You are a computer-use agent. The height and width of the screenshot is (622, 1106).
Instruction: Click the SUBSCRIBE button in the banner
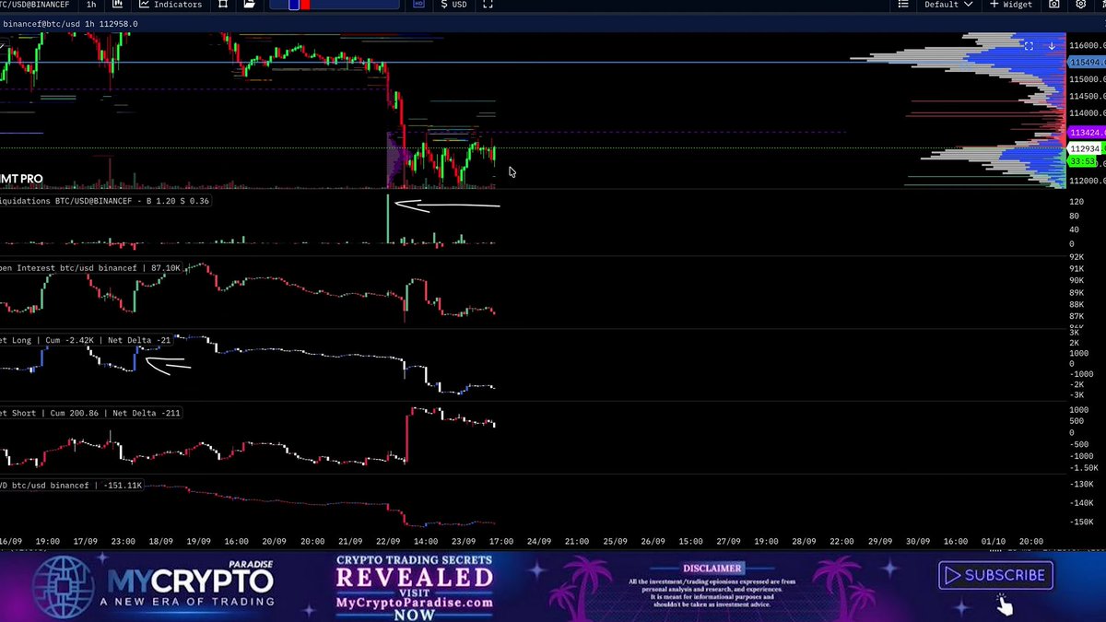(x=996, y=575)
